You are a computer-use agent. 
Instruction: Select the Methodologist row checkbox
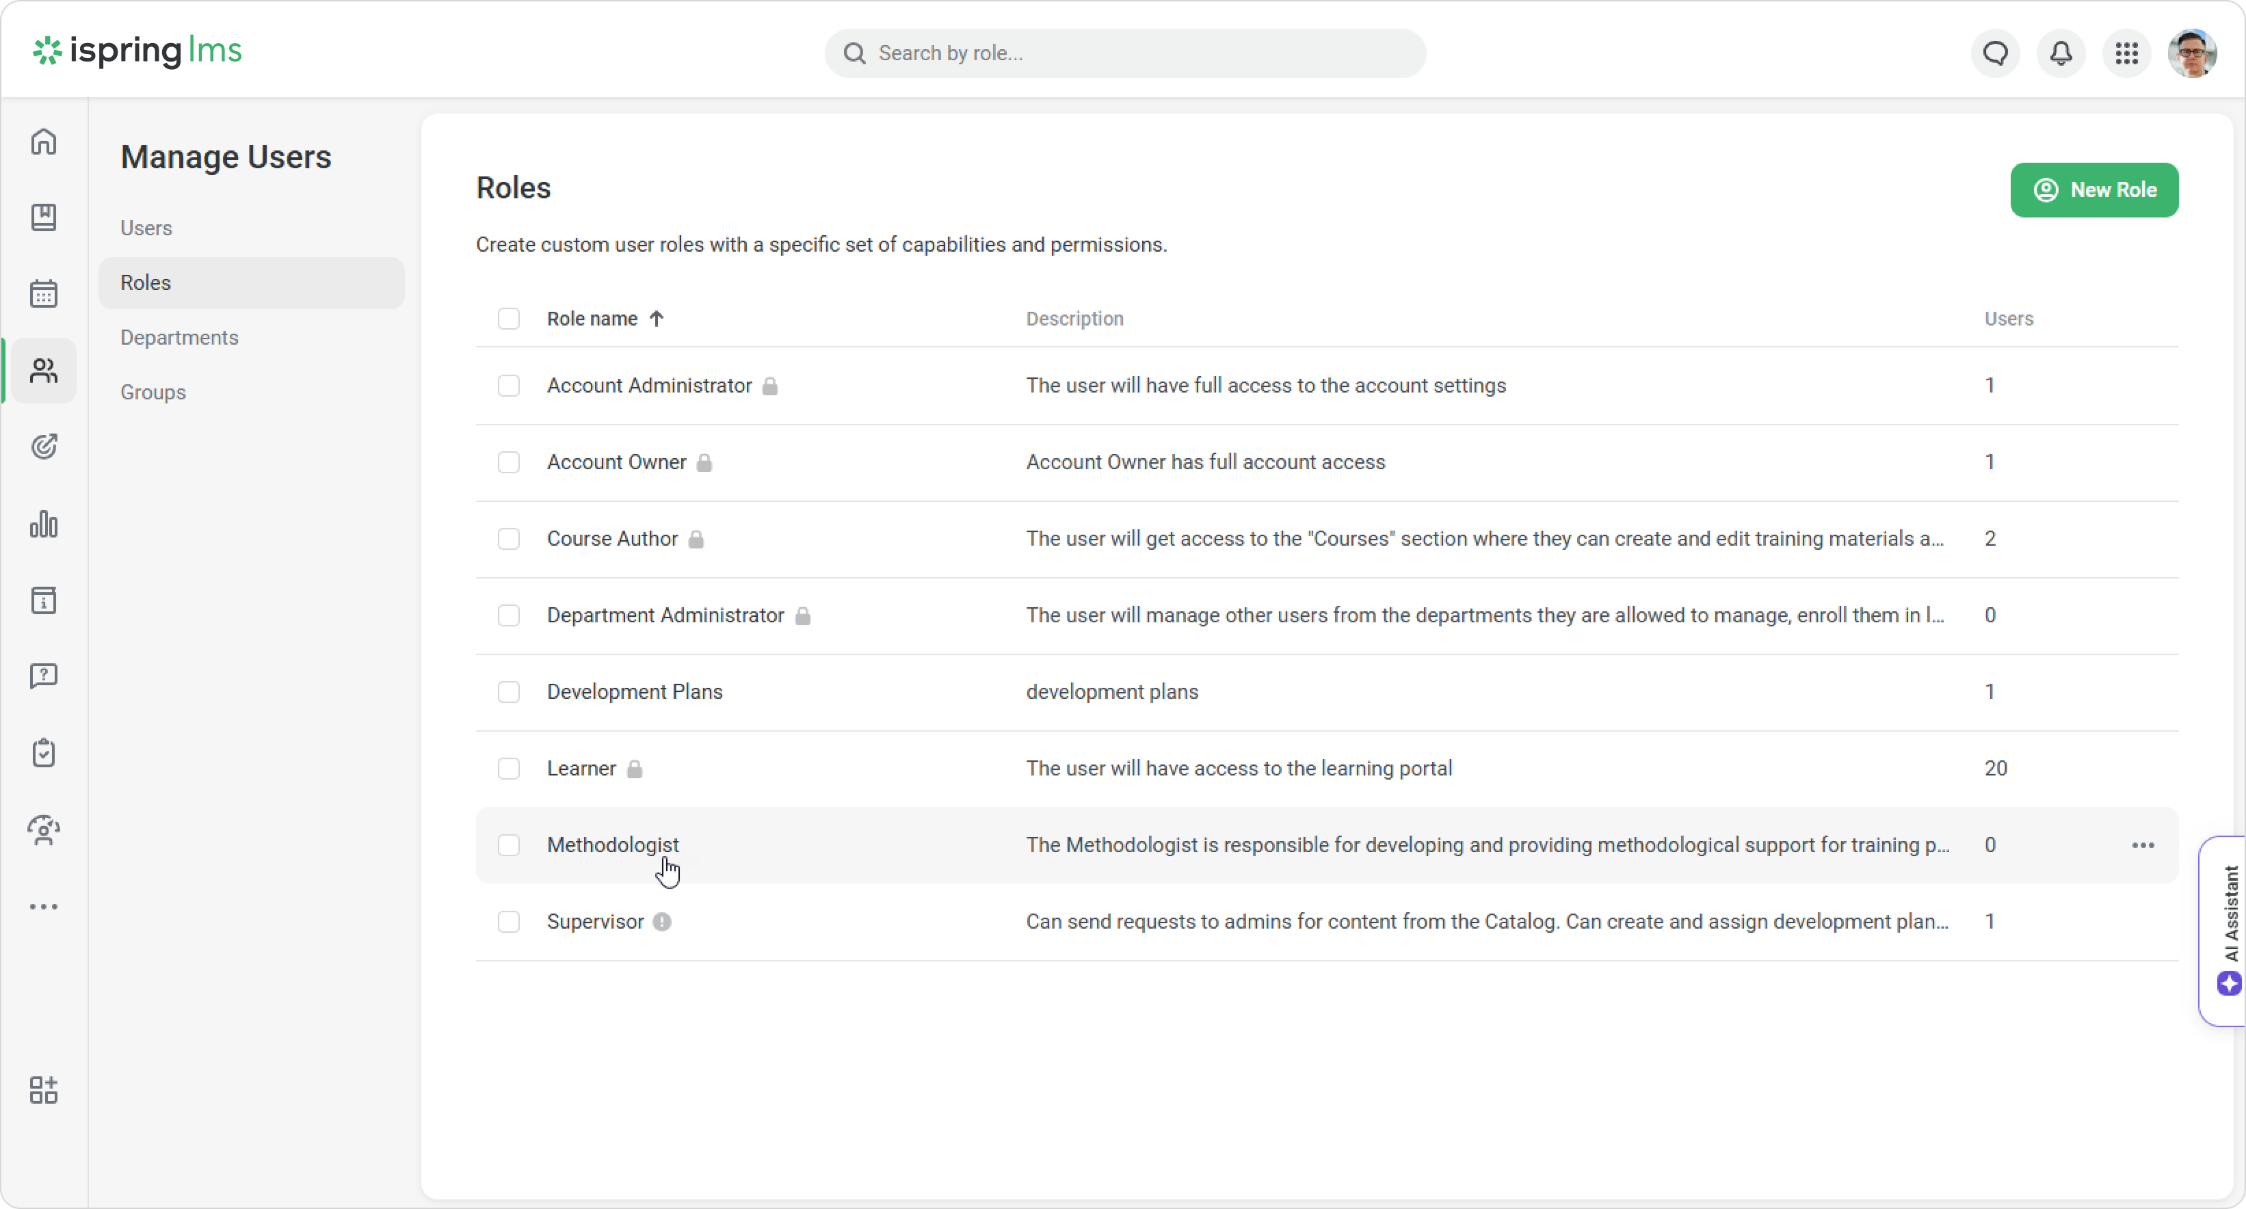click(508, 845)
